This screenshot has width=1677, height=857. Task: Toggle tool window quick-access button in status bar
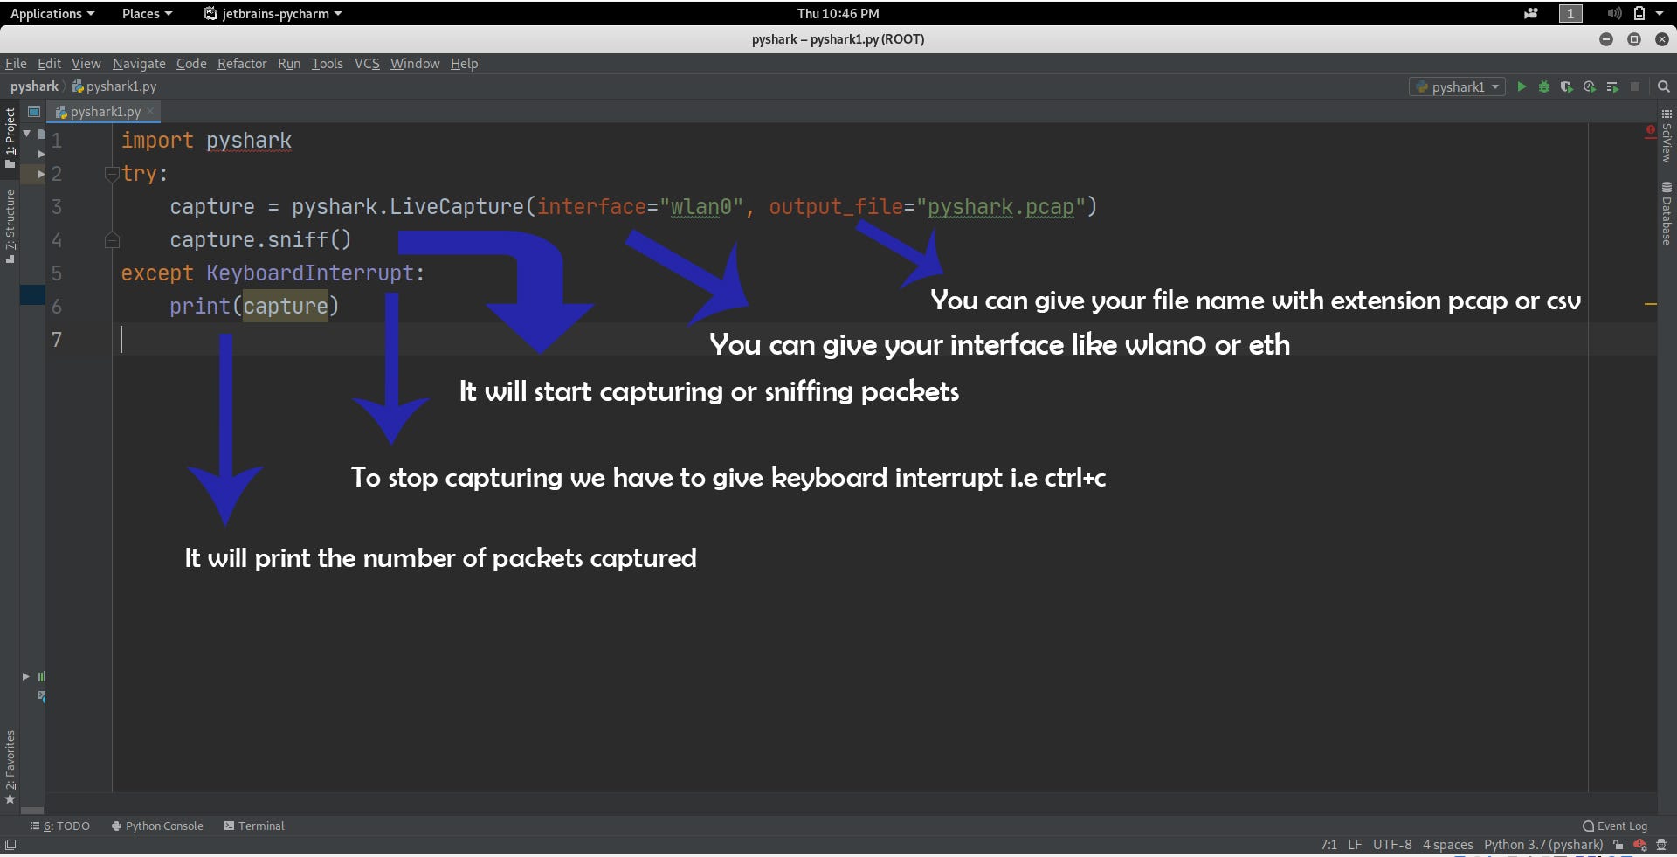[x=10, y=845]
